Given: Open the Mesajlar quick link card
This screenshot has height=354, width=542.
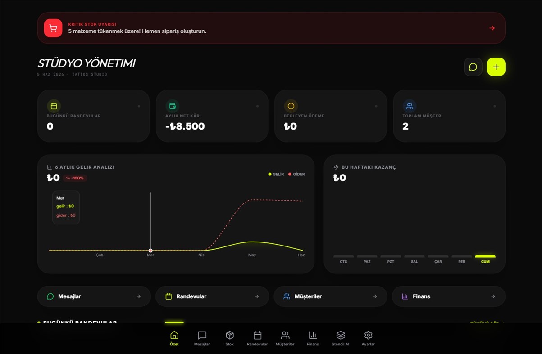Looking at the screenshot, I should [x=94, y=296].
